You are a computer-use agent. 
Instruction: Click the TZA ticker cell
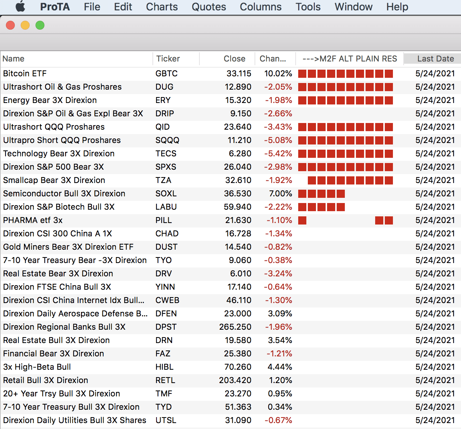(x=163, y=180)
